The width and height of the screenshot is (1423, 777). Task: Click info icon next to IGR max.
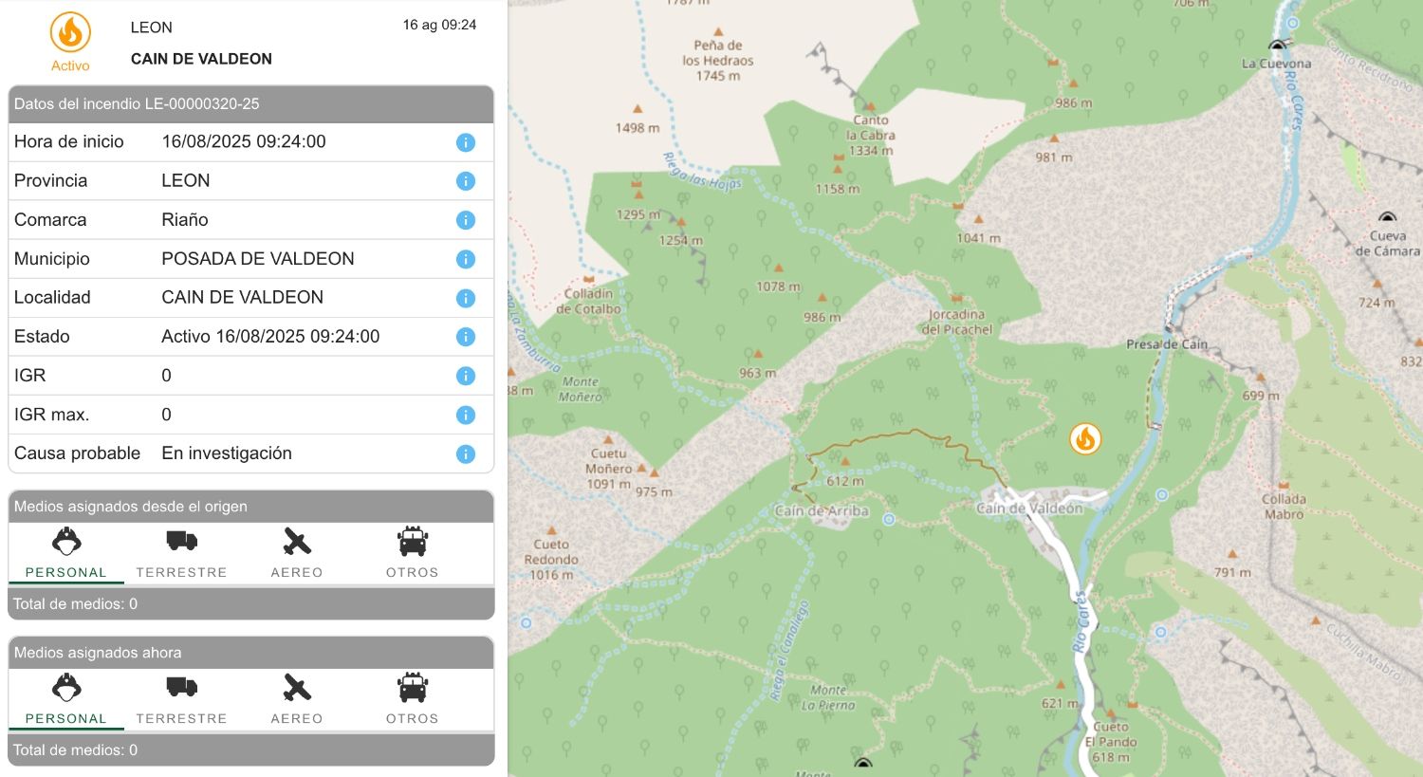465,415
